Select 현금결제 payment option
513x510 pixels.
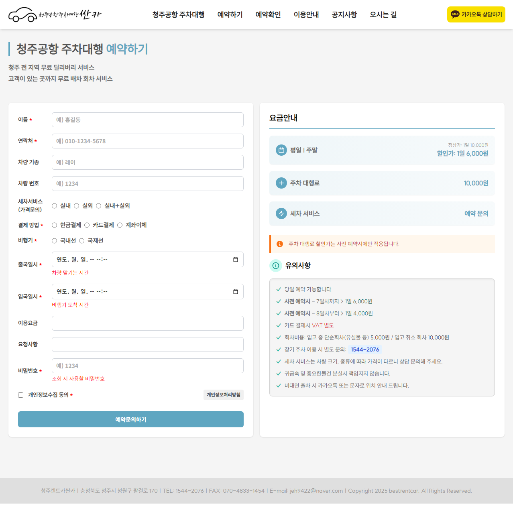pos(55,225)
